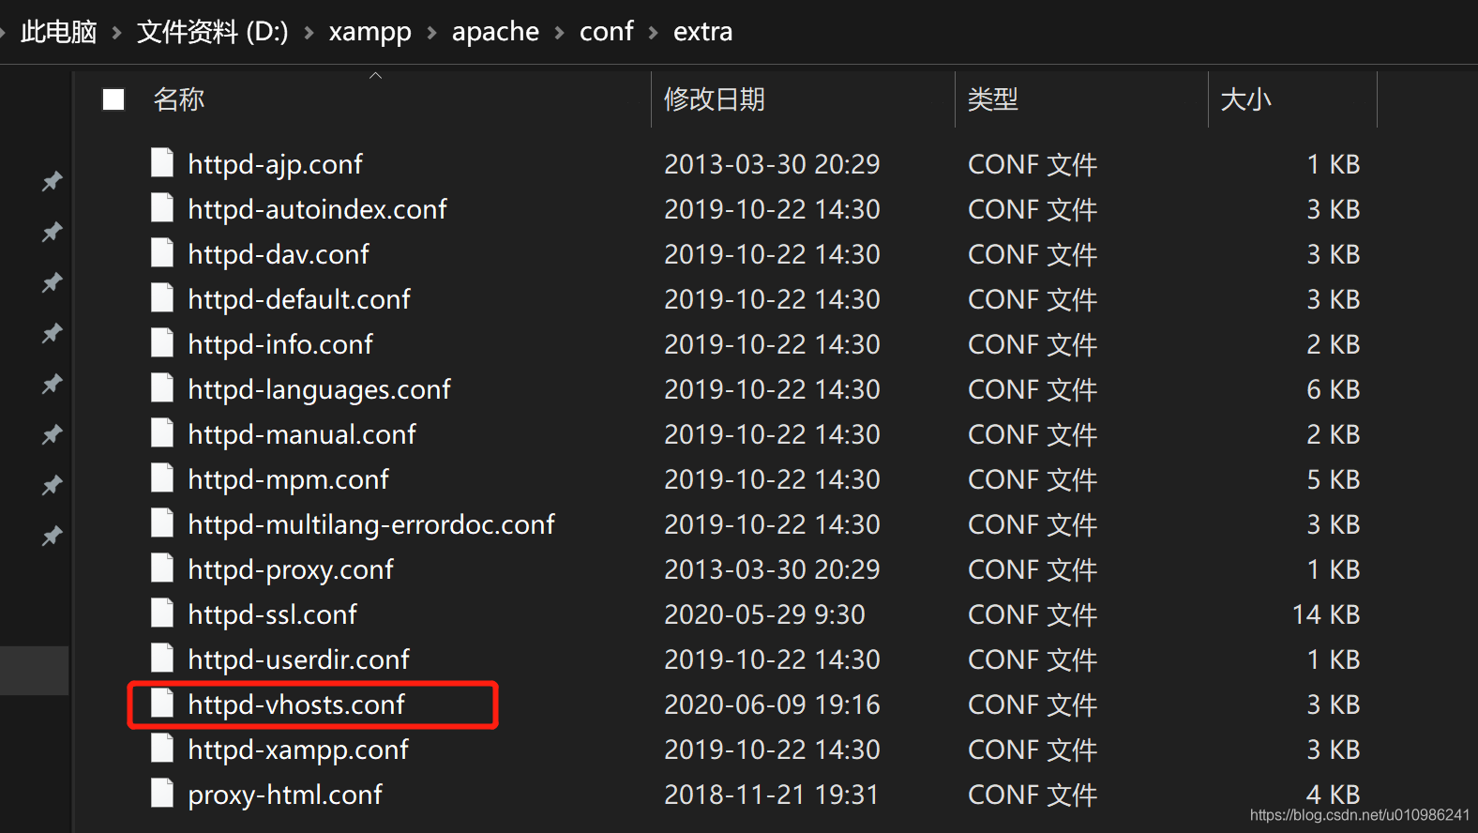Click the httpd-info.conf file icon
Screen dimensions: 1478x833
point(162,342)
